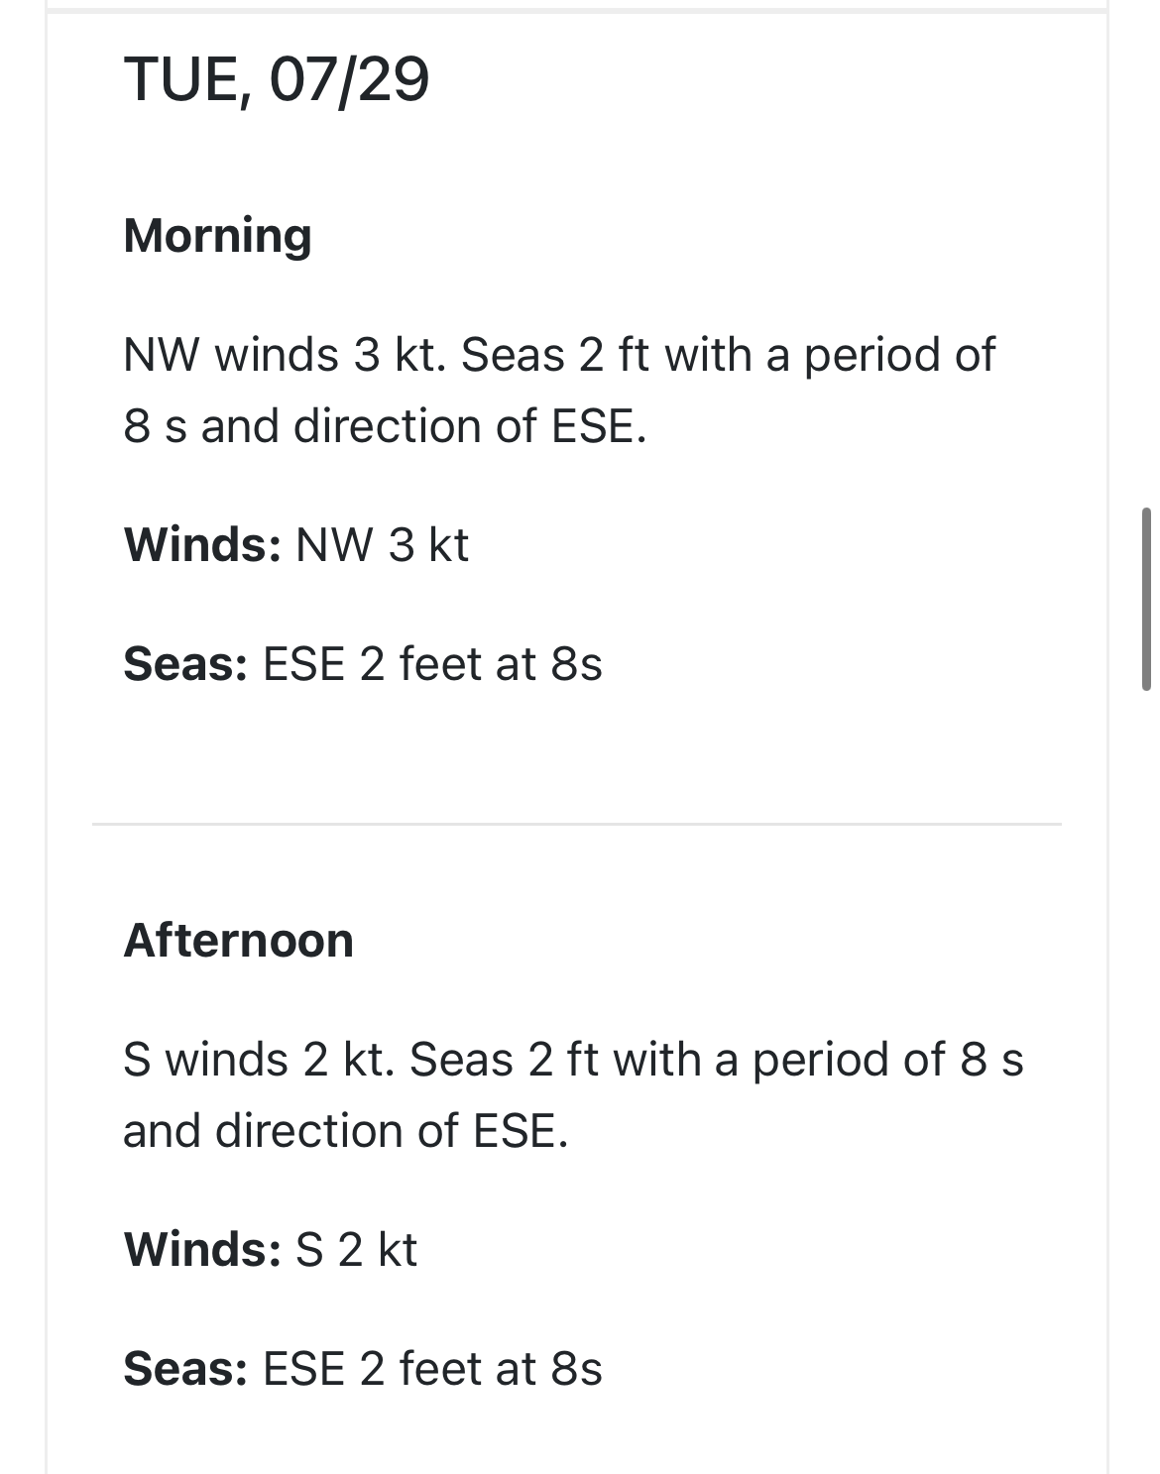The image size is (1160, 1474).
Task: Click the vertical scrollbar thumb on the right
Action: pos(1146,599)
